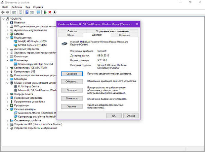Select Устройства обработки изображений row
The width and height of the screenshot is (205, 152).
click(x=35, y=128)
